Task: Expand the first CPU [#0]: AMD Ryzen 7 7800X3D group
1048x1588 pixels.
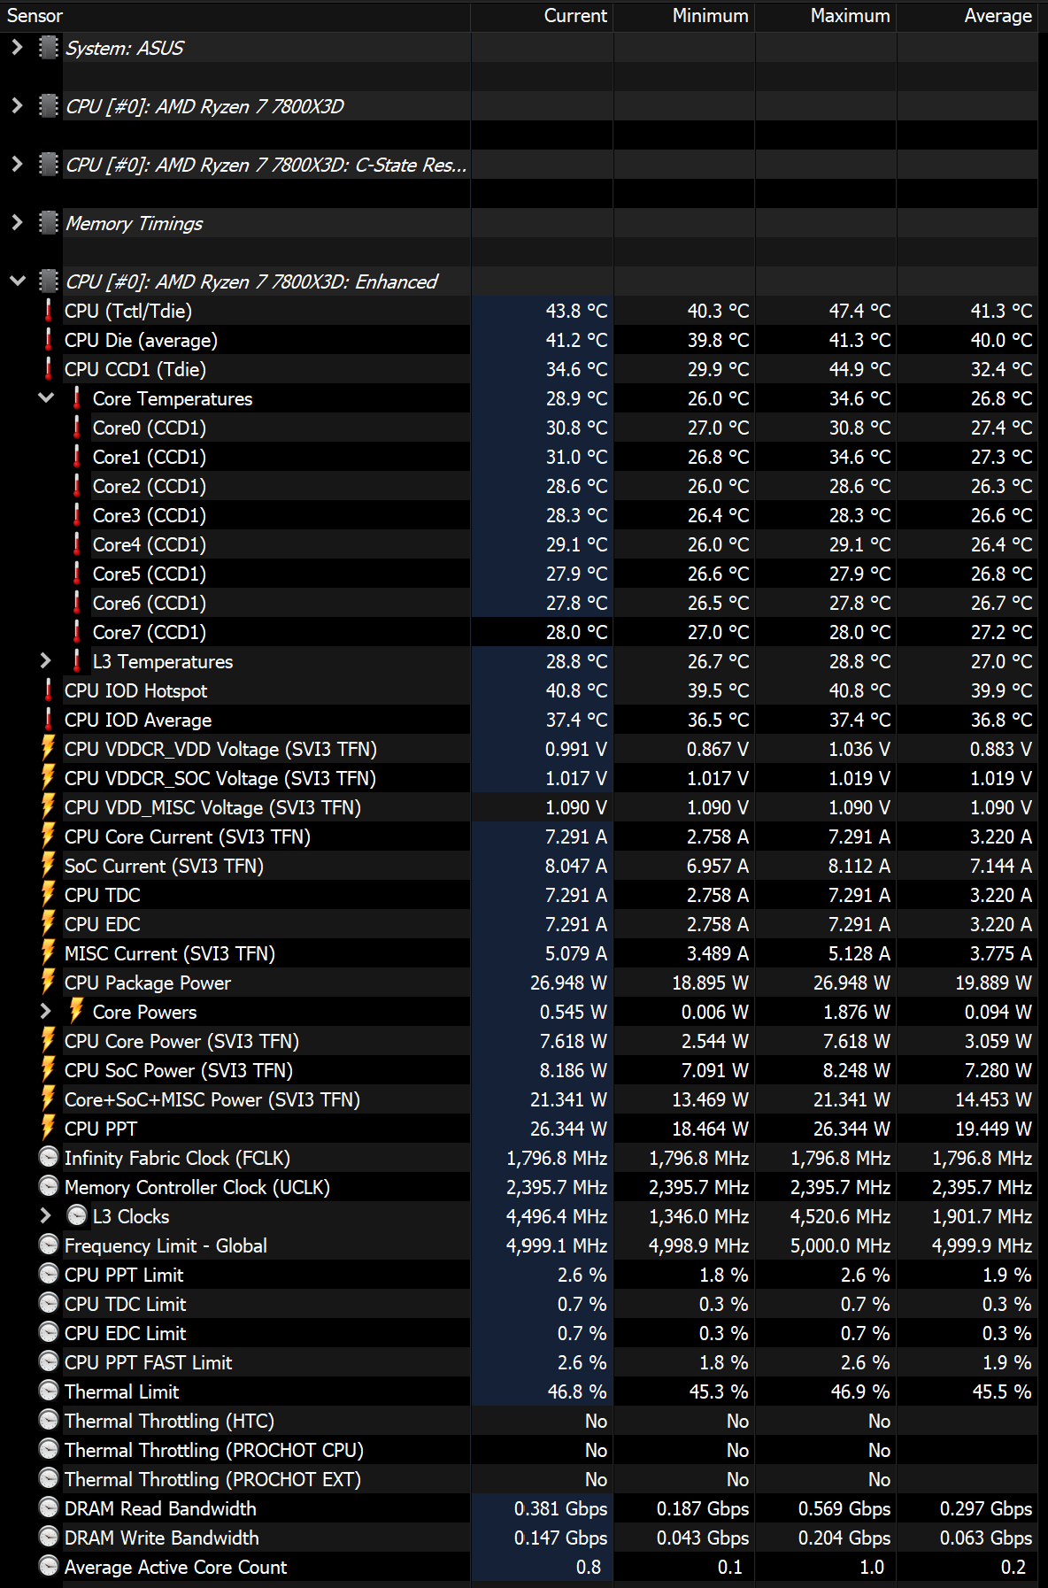Action: pos(17,106)
